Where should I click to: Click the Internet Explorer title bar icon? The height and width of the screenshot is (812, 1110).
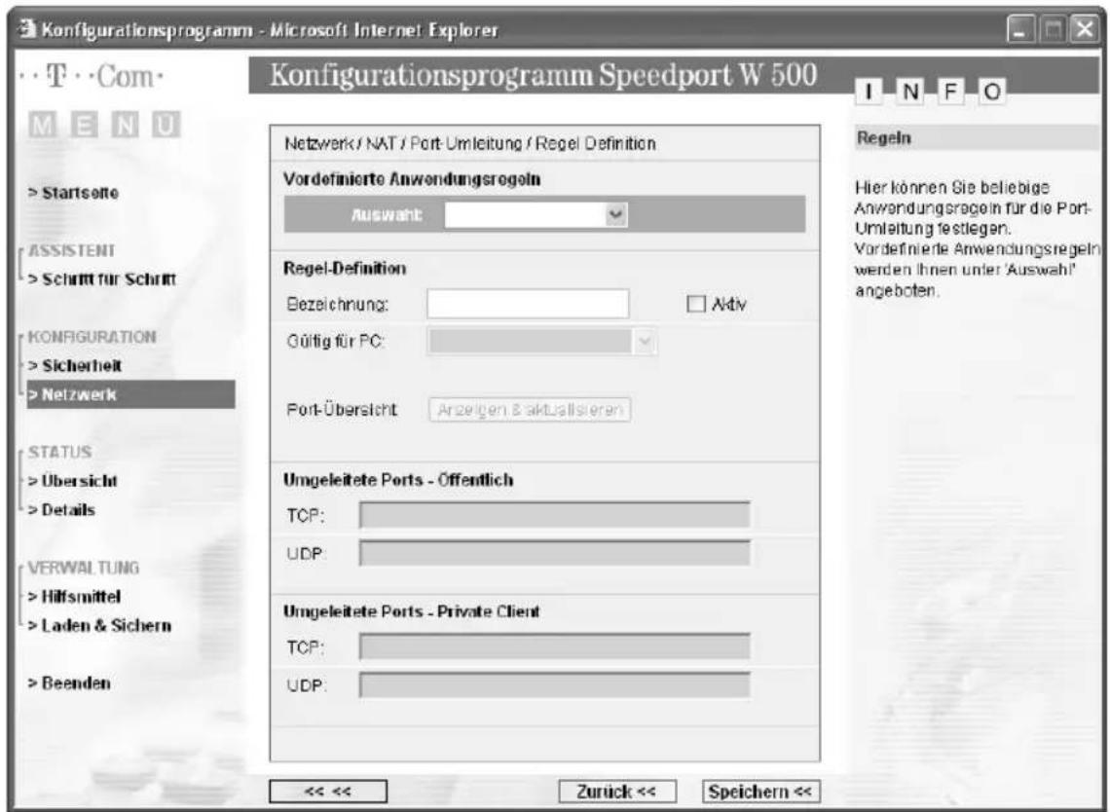tap(27, 30)
